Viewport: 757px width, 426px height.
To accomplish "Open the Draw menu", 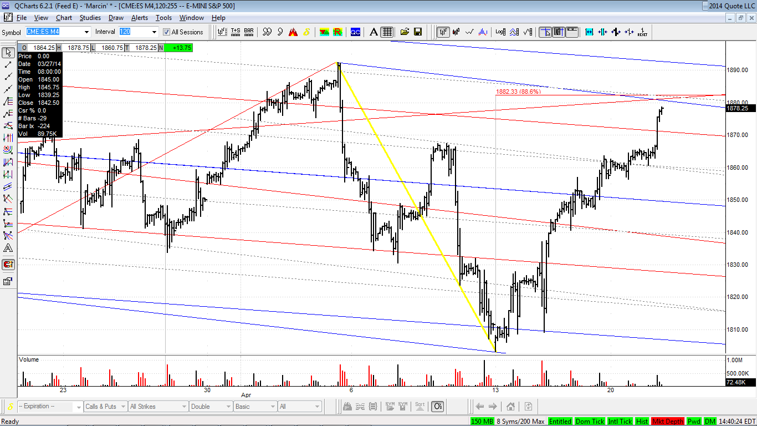I will tap(116, 18).
